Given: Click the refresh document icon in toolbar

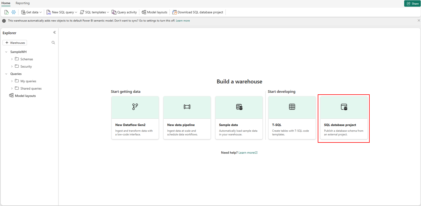Looking at the screenshot, I should pos(7,12).
